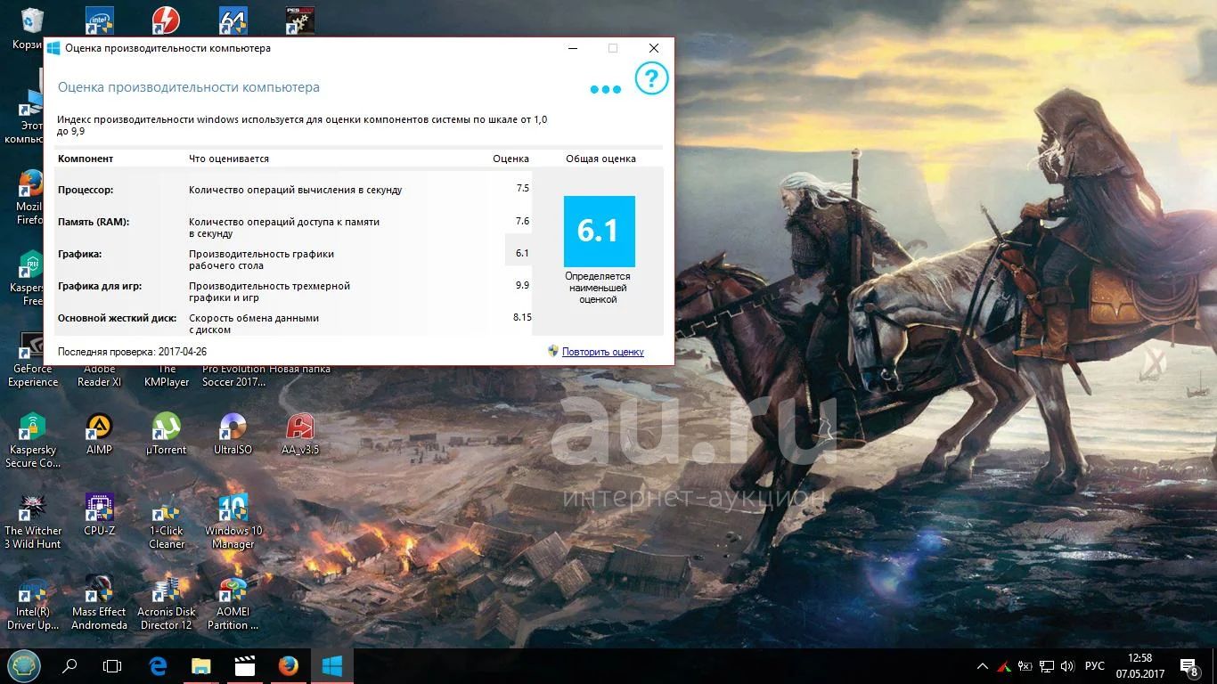Image resolution: width=1217 pixels, height=684 pixels.
Task: Click the help question mark icon
Action: tap(651, 78)
